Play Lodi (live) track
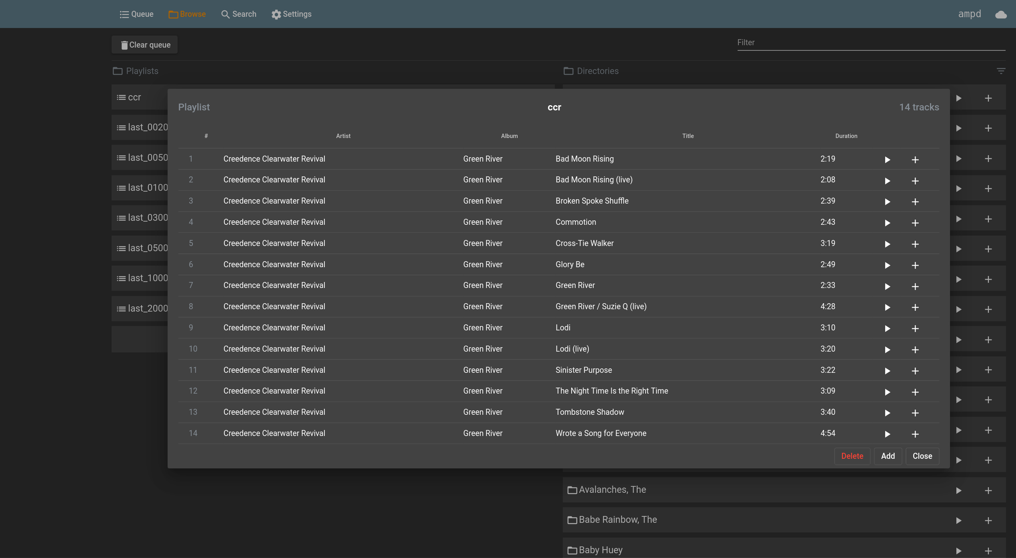Screen dimensions: 1016x558 pyautogui.click(x=887, y=350)
